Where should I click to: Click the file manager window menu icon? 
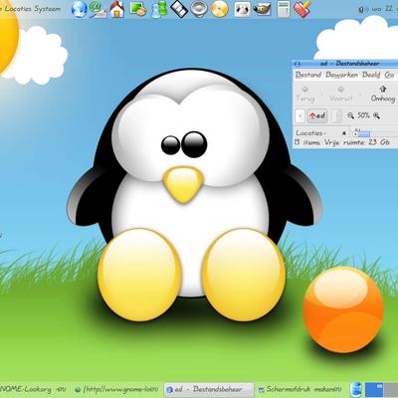click(298, 64)
